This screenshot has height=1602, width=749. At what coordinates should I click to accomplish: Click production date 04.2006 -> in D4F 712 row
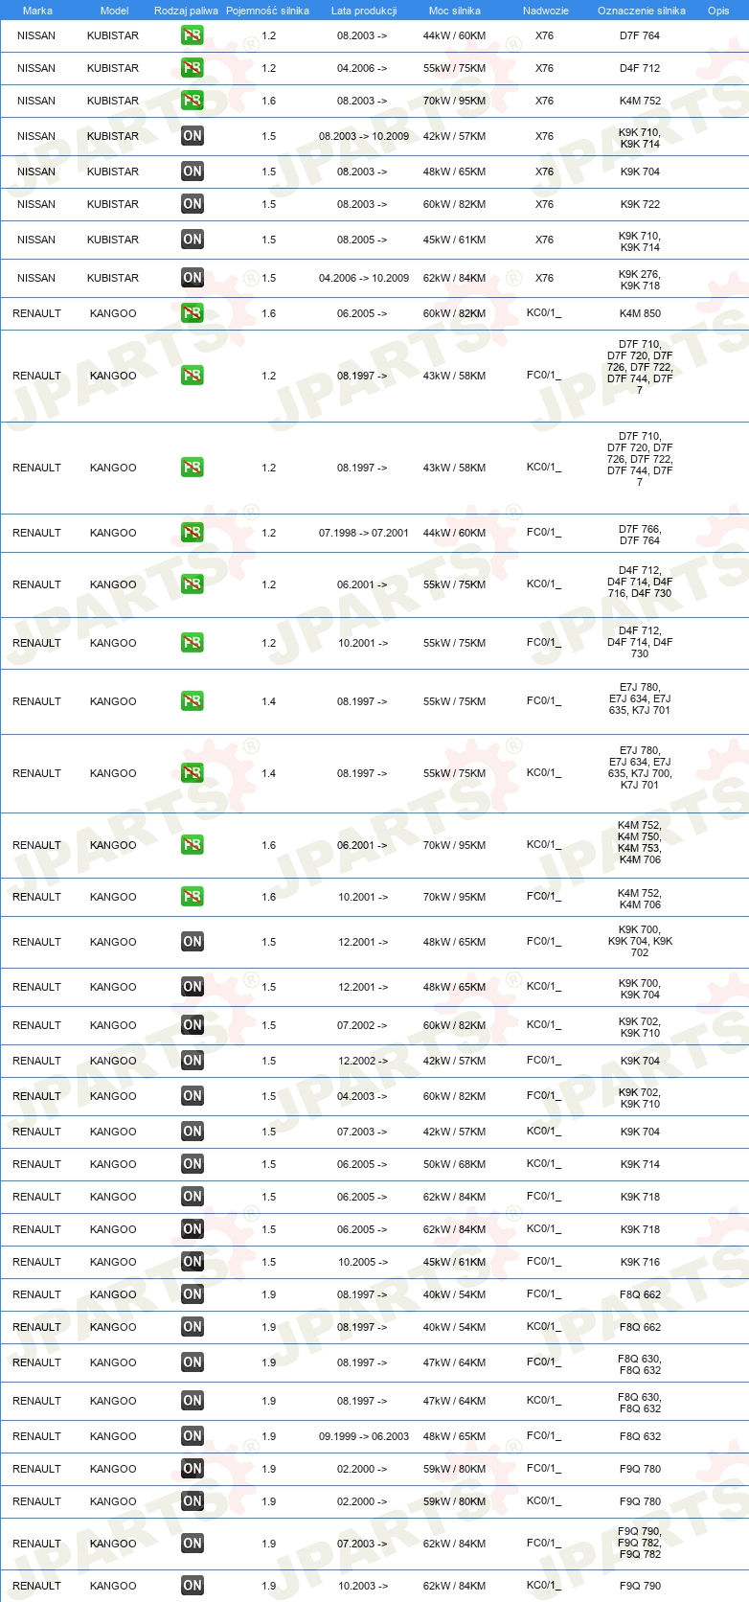pyautogui.click(x=362, y=68)
